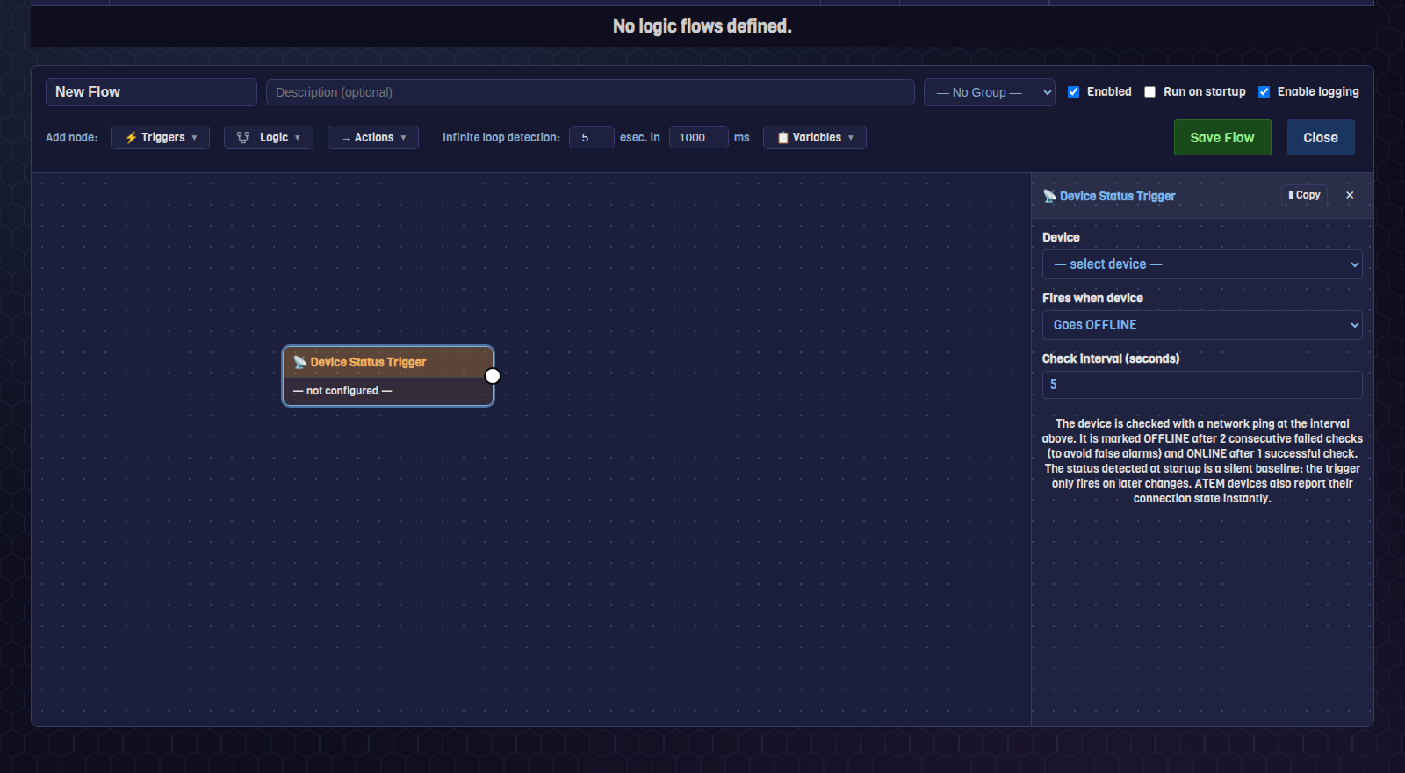Viewport: 1405px width, 773px height.
Task: Toggle the Run on startup checkbox
Action: pos(1149,91)
